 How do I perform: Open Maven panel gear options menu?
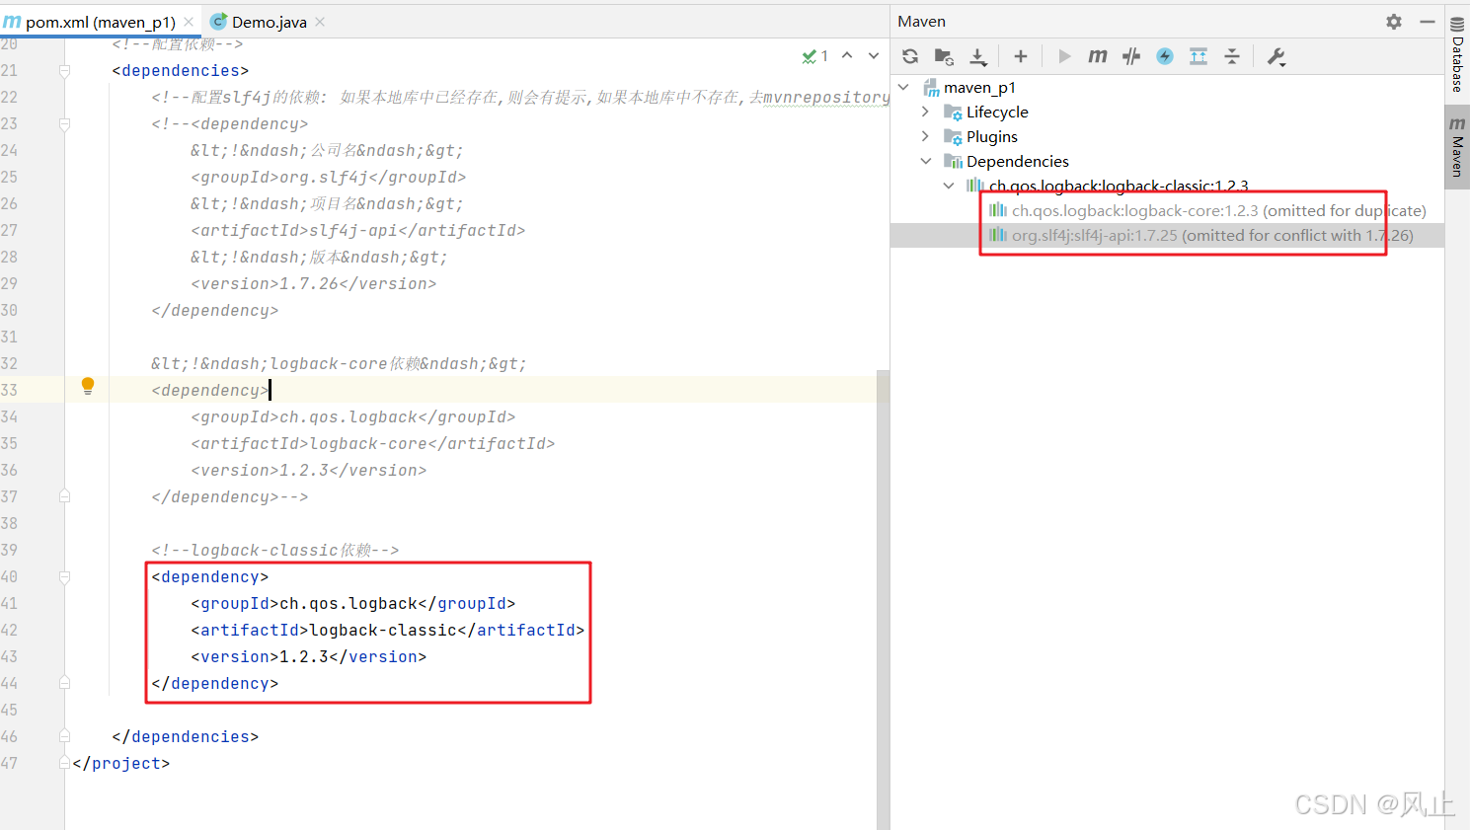click(x=1394, y=21)
